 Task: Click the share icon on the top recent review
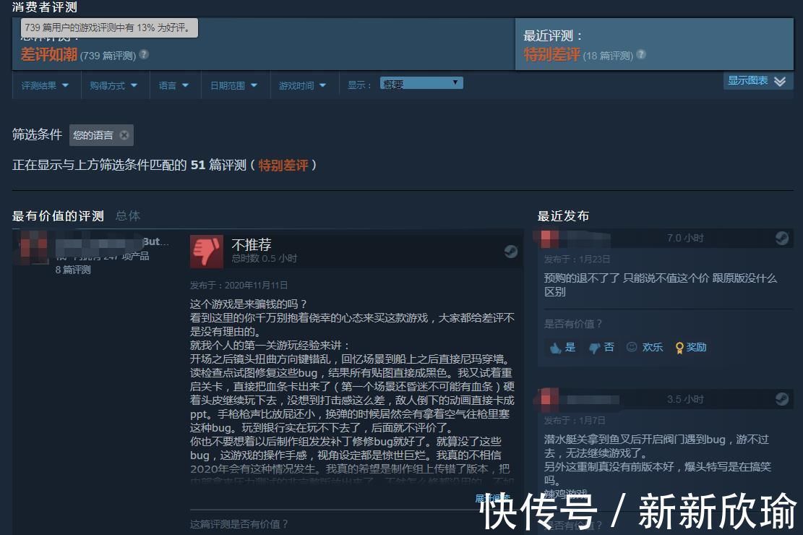pyautogui.click(x=782, y=237)
